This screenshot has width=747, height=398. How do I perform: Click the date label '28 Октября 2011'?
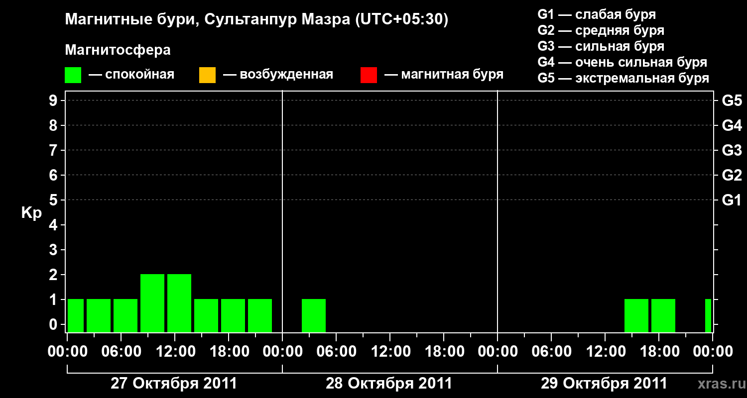coord(389,384)
